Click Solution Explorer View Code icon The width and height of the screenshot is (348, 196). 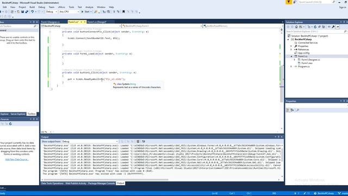click(x=329, y=27)
